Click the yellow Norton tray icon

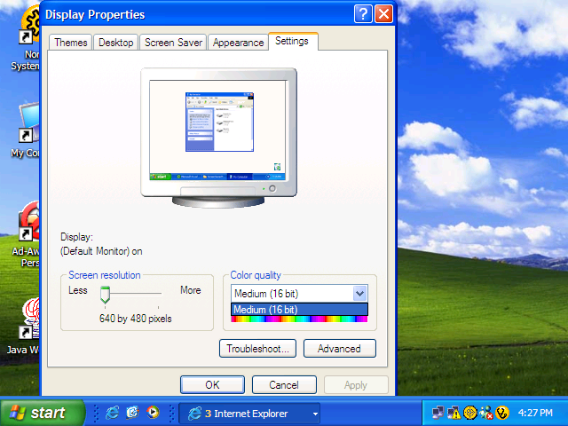[470, 413]
